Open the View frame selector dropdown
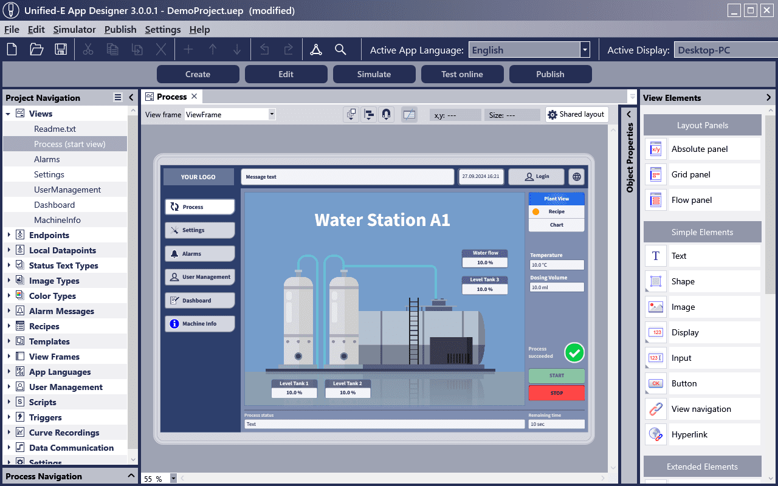778x486 pixels. click(x=271, y=114)
